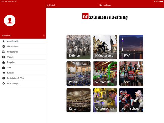Tap the profile avatar icon
The width and height of the screenshot is (164, 123).
click(x=10, y=20)
